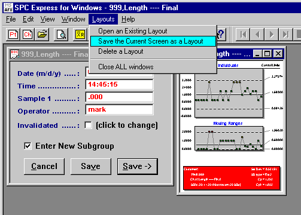Image resolution: width=301 pixels, height=215 pixels.
Task: Open the Window menu
Action: click(x=73, y=19)
